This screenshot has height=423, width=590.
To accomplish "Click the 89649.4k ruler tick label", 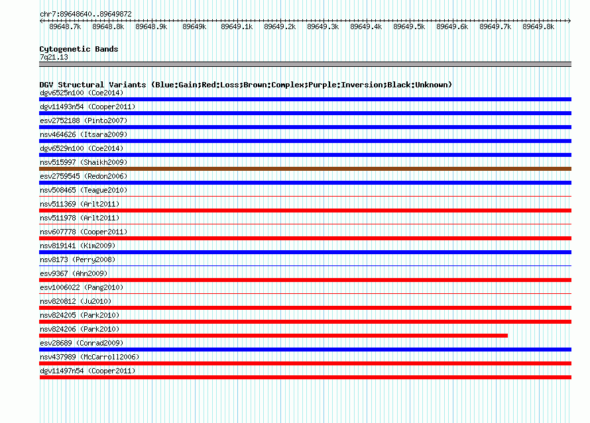I will pyautogui.click(x=366, y=26).
